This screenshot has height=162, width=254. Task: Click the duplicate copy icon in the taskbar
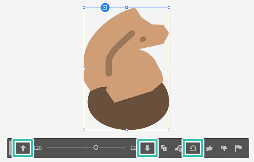point(164,148)
